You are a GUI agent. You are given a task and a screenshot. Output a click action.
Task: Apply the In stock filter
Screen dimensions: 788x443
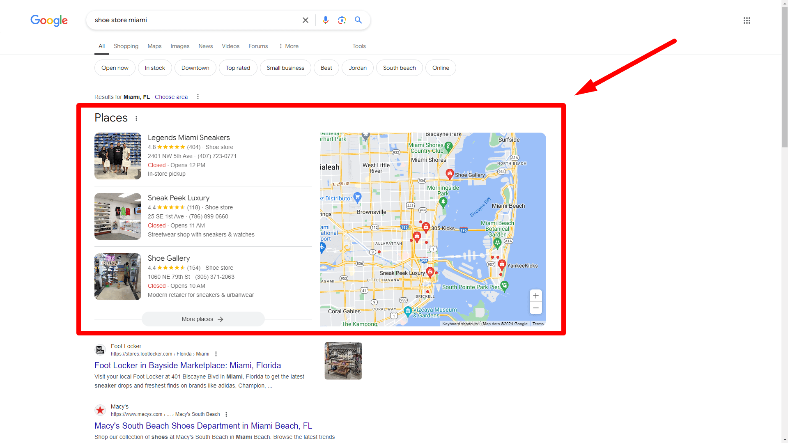click(155, 68)
